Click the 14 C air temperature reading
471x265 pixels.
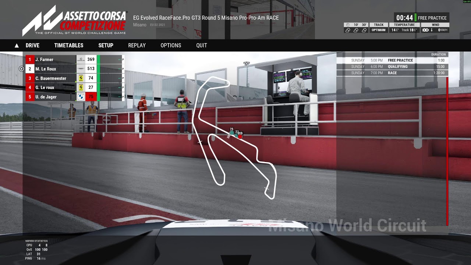[x=395, y=30]
